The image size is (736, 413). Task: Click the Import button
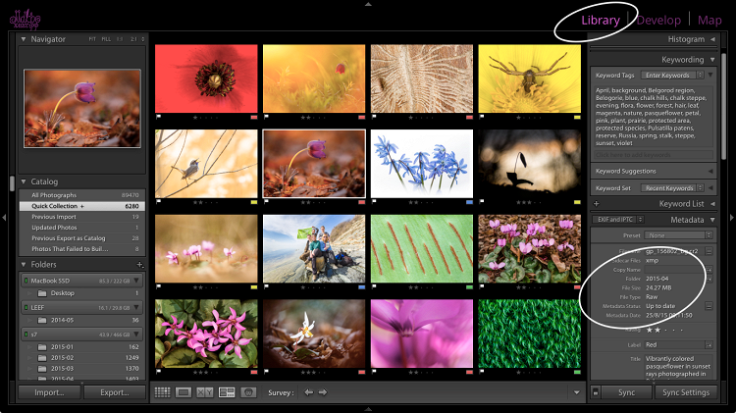[x=49, y=392]
